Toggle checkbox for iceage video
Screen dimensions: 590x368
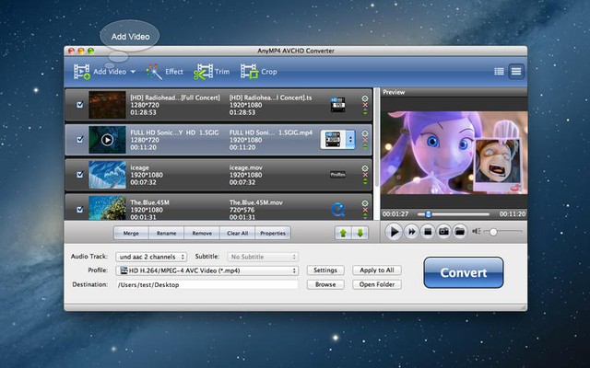79,173
